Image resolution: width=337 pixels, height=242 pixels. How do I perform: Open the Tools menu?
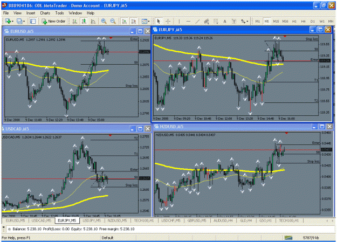click(59, 13)
